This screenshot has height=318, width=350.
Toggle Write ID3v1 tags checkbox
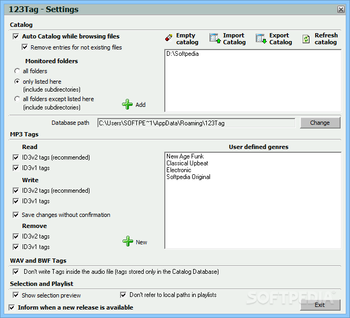(16, 201)
